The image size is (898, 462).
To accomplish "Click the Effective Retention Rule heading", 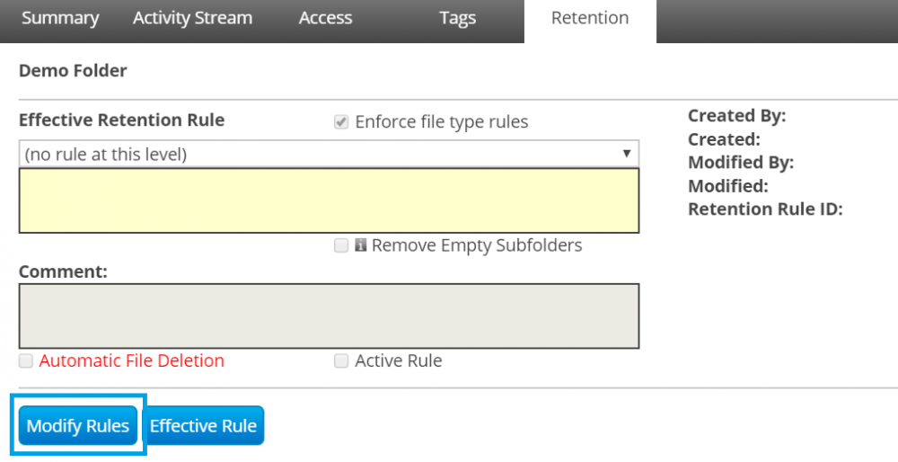I will pos(121,120).
